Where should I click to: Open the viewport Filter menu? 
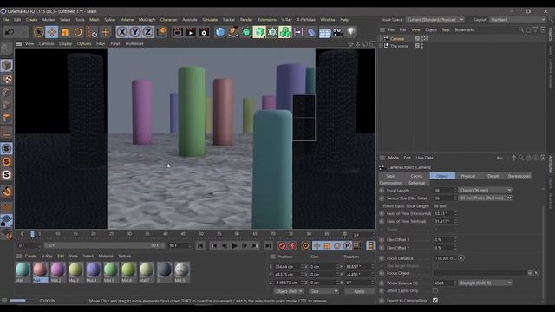(x=101, y=44)
